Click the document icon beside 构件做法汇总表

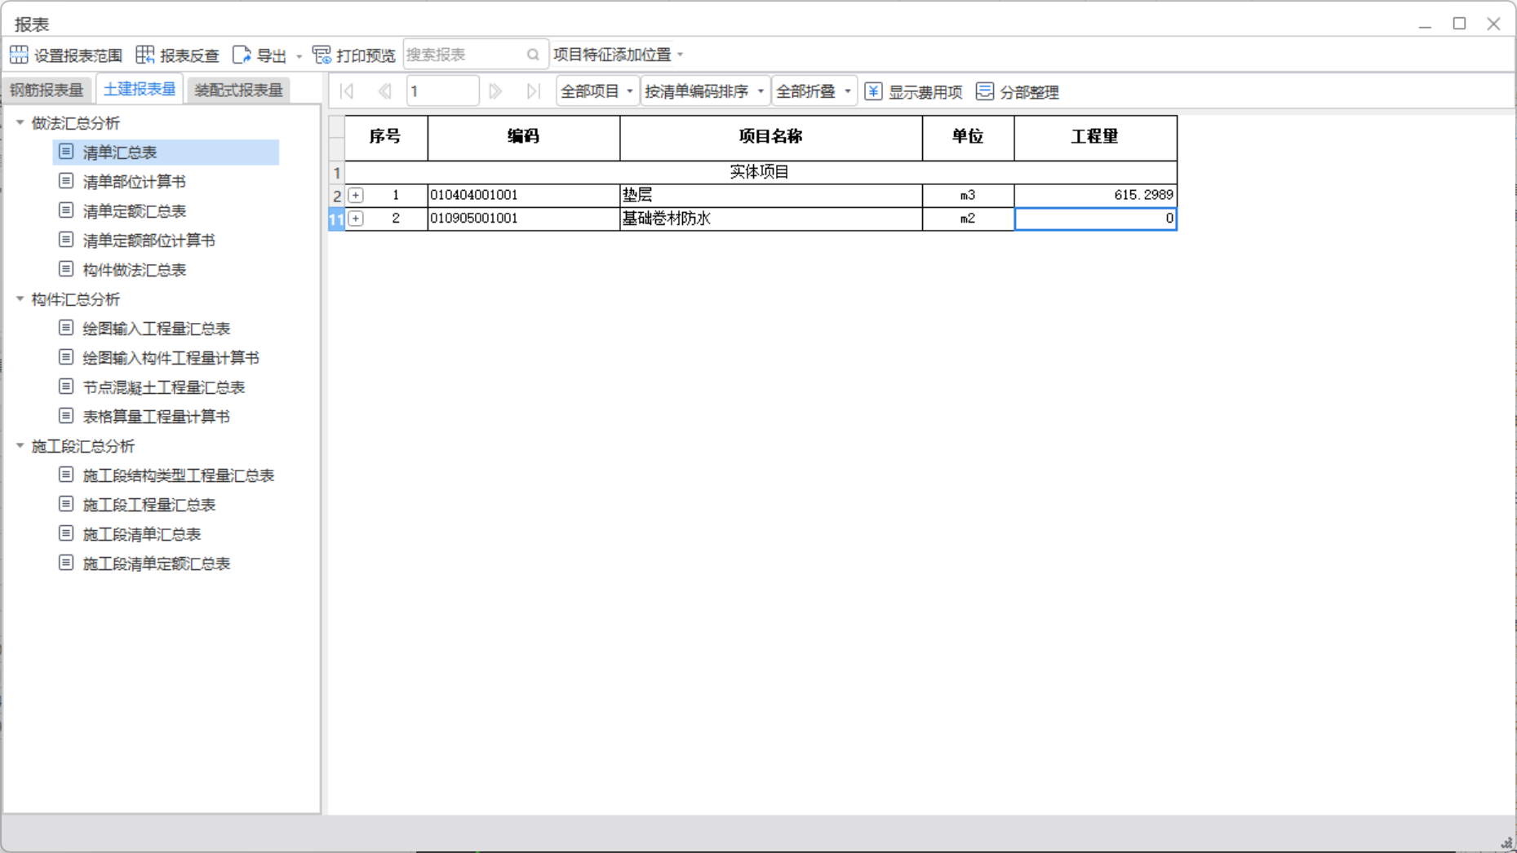coord(66,269)
